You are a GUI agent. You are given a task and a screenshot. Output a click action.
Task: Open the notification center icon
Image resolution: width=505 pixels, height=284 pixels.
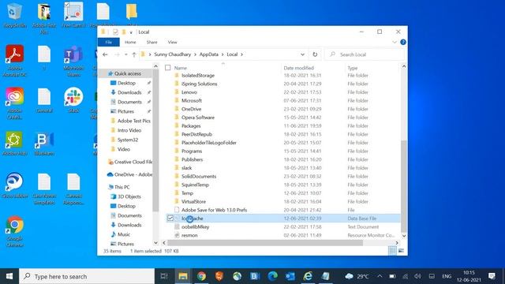pos(492,276)
